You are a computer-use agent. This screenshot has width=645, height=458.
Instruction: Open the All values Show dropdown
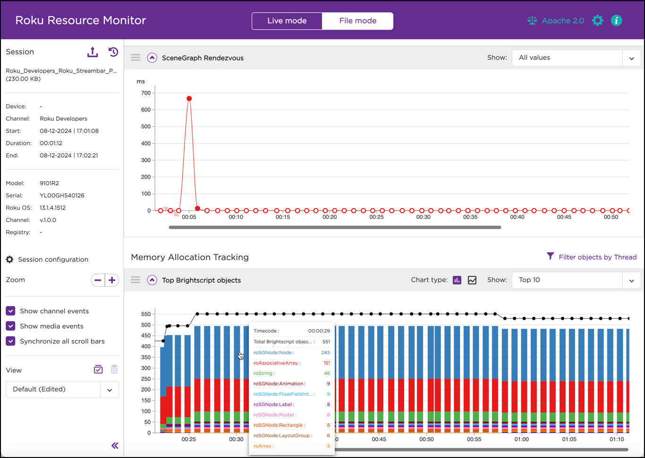point(576,58)
